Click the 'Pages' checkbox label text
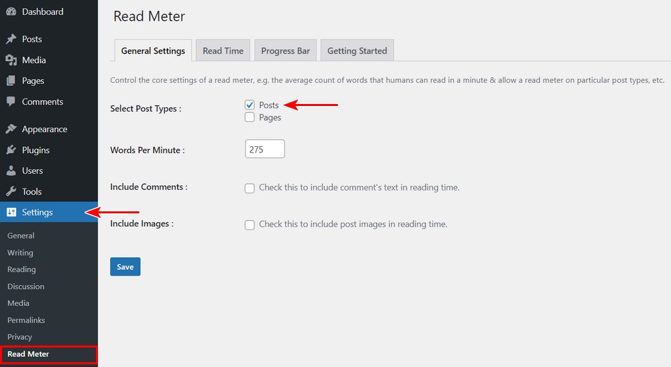Image resolution: width=671 pixels, height=367 pixels. coord(270,117)
